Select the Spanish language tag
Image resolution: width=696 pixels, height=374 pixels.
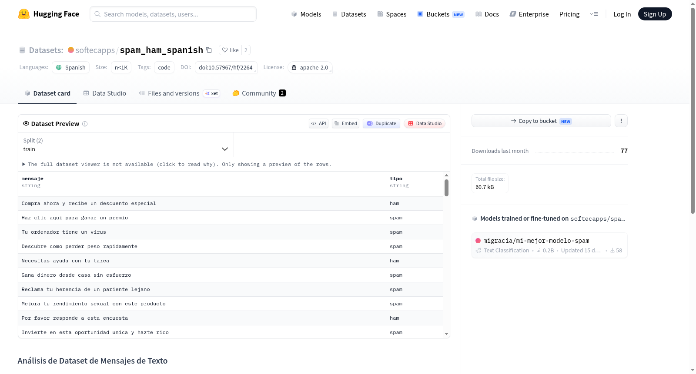point(71,67)
